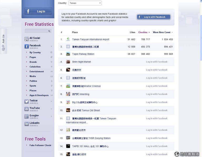Open the Country dropdown showing Taiwan
Image resolution: width=202 pixels, height=157 pixels.
[85, 3]
